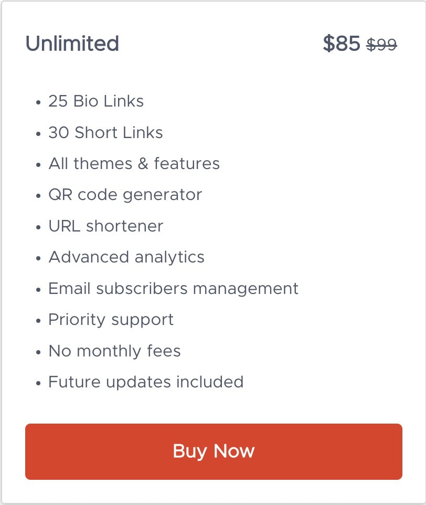Image resolution: width=426 pixels, height=505 pixels.
Task: Click the Unlimited plan title
Action: point(72,44)
